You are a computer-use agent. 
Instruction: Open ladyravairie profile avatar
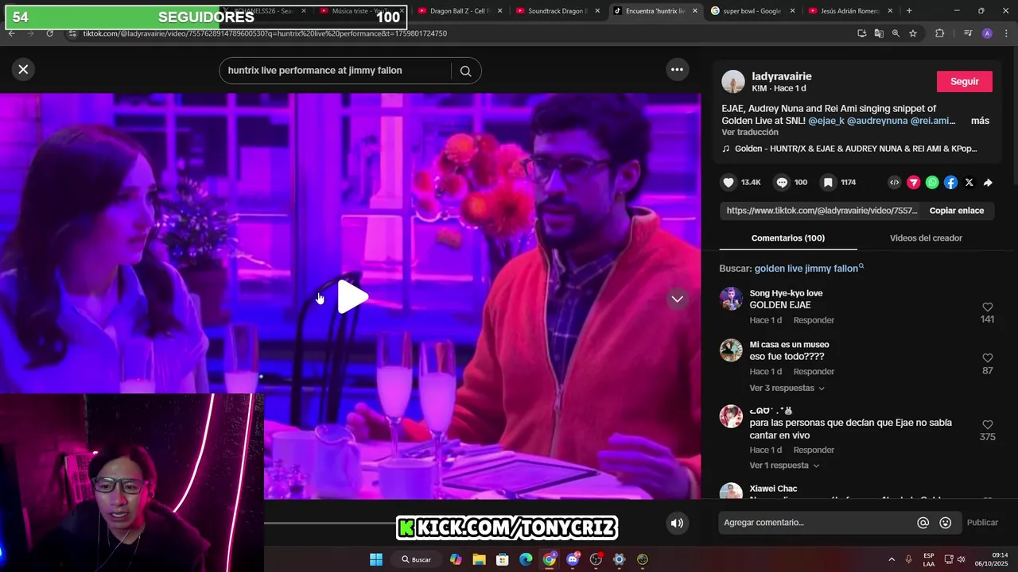point(732,82)
